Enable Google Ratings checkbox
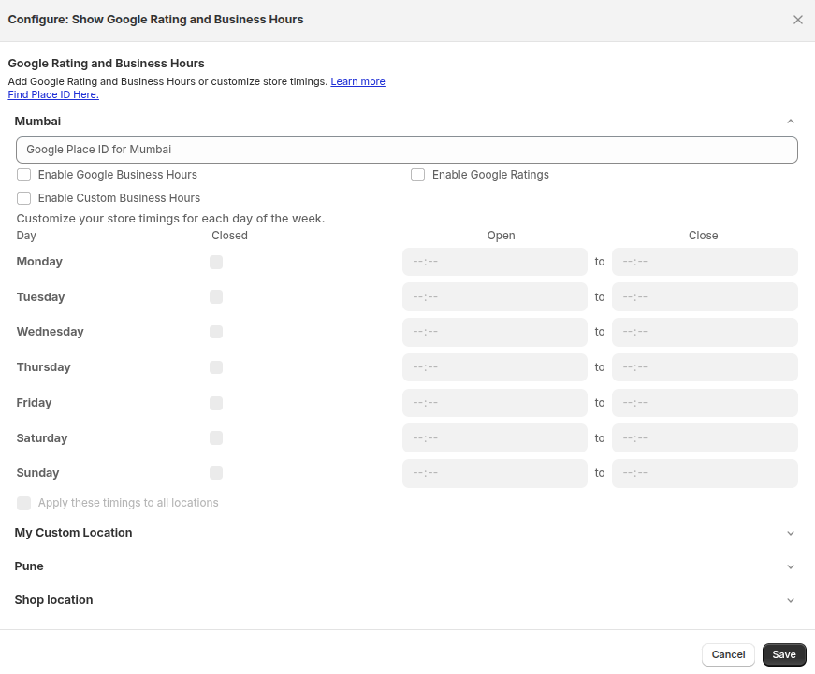 coord(418,175)
